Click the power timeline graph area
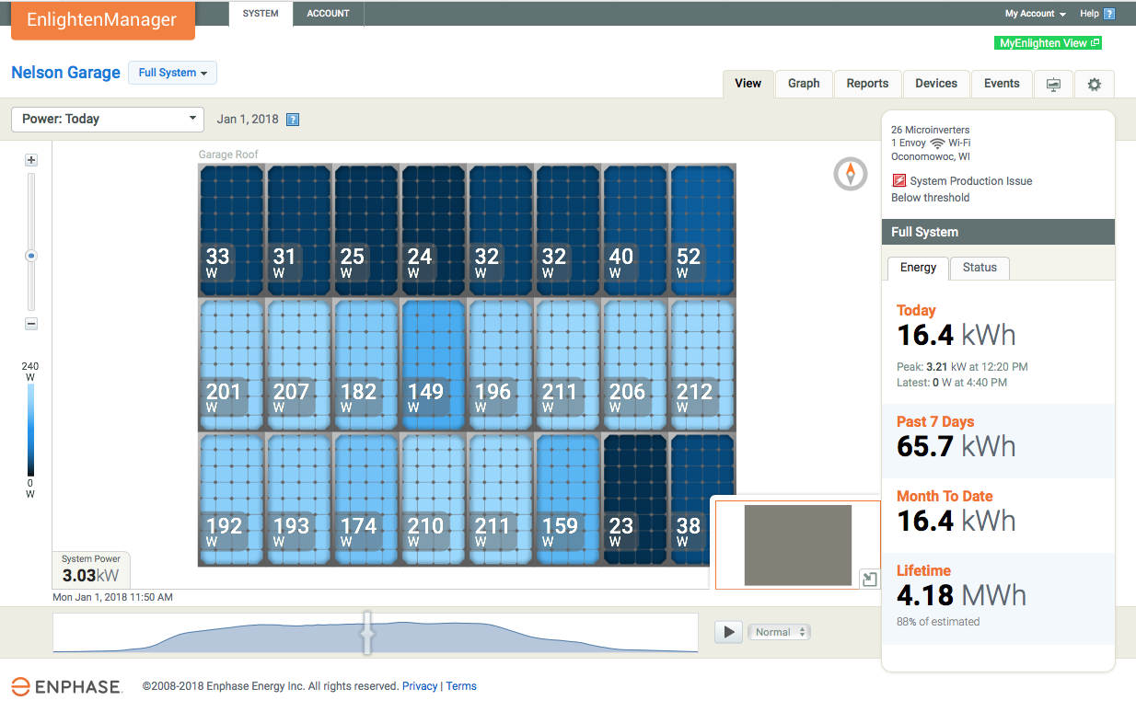Screen dimensions: 1136x712 tap(376, 633)
